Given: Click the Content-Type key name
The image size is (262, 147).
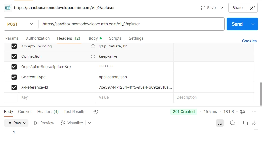Looking at the screenshot, I should 33,77.
